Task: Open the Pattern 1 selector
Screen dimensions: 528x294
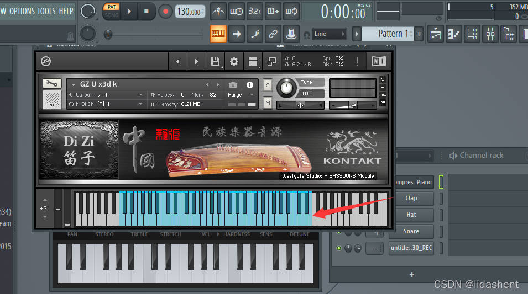Action: pos(387,34)
